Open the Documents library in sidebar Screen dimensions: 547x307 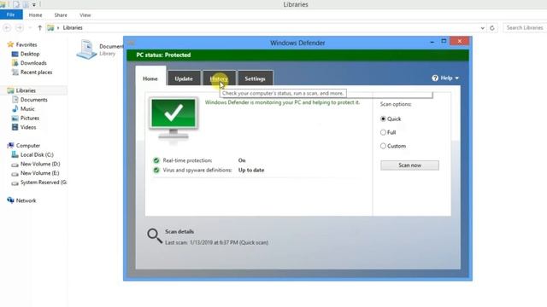click(x=34, y=100)
